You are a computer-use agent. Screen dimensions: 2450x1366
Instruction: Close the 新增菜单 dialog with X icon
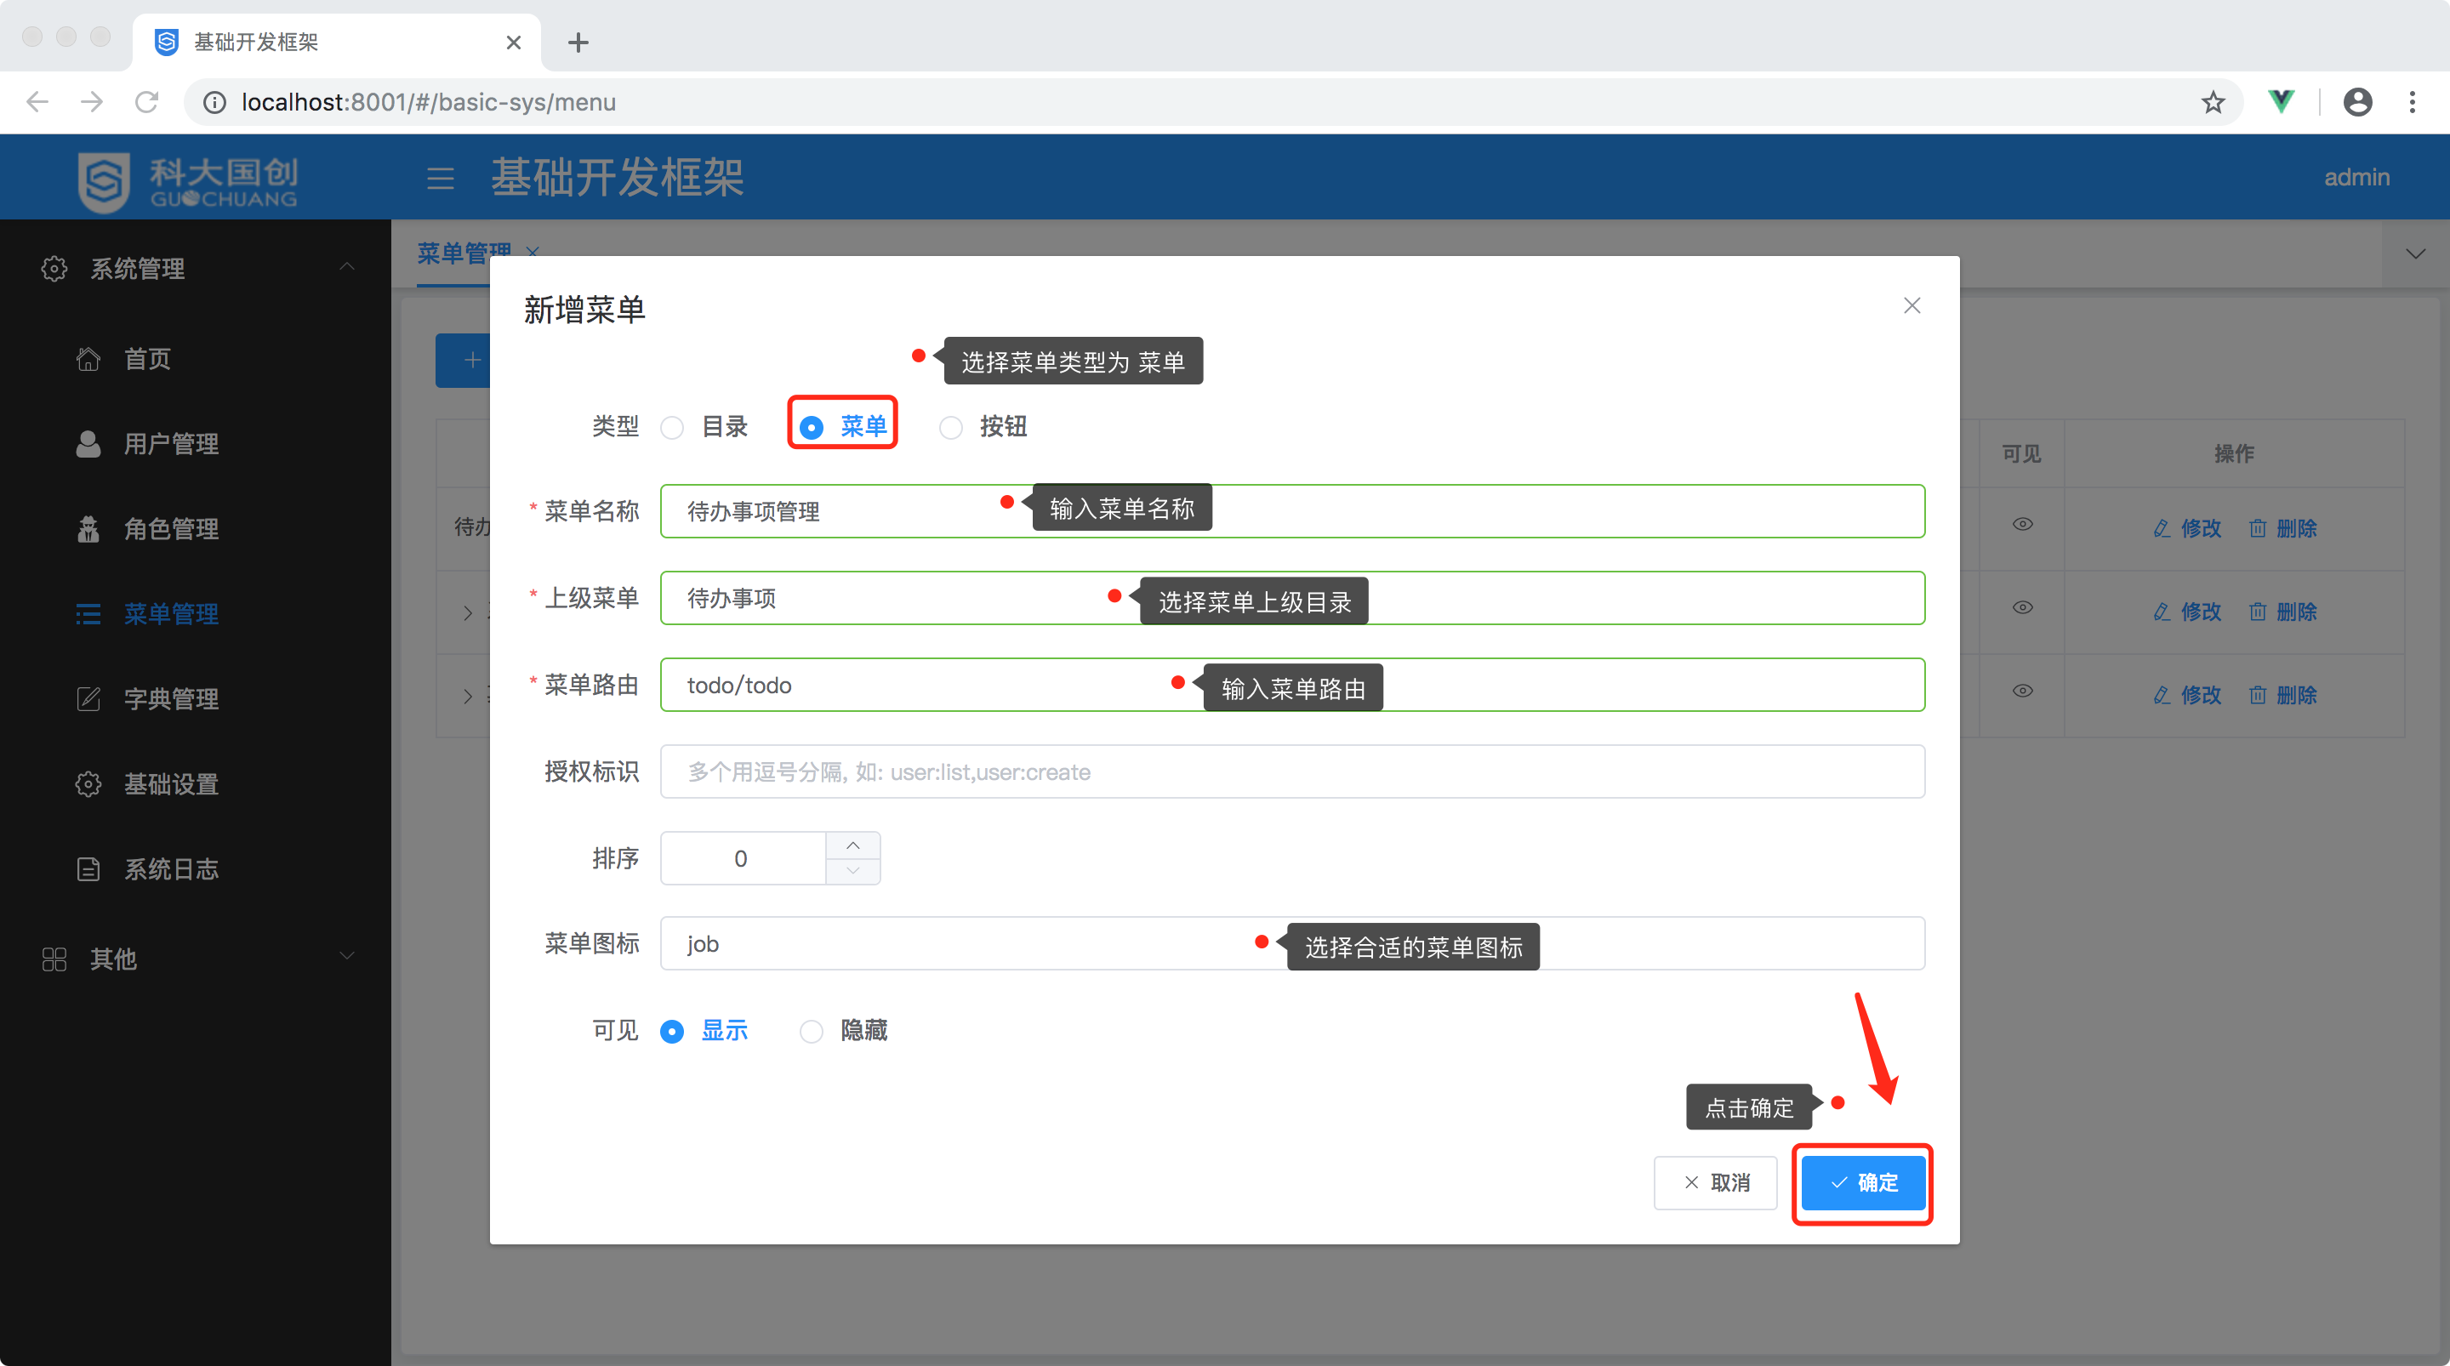1912,305
